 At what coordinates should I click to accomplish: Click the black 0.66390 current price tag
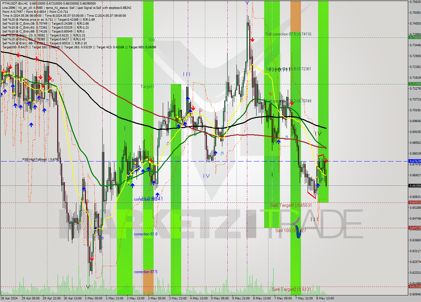(414, 186)
